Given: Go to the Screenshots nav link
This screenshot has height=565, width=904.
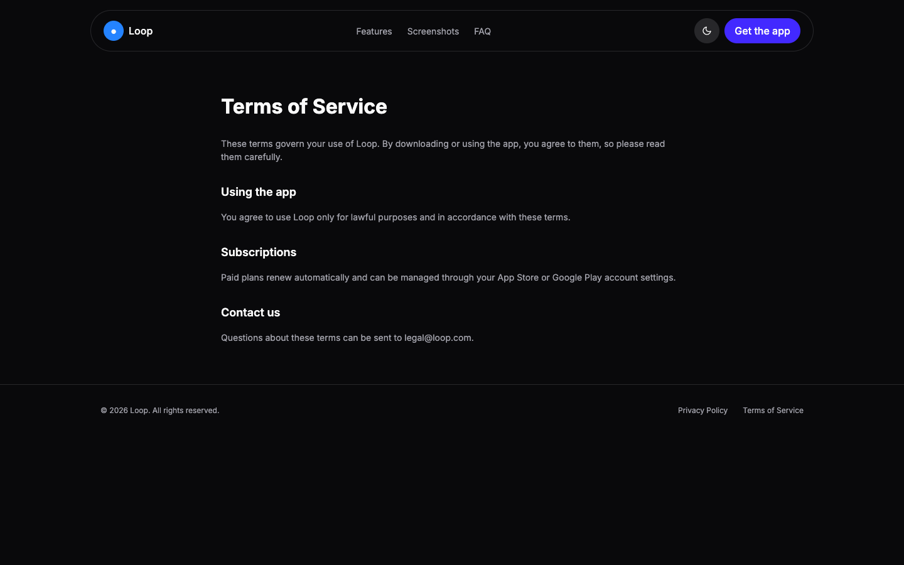Looking at the screenshot, I should pos(433,31).
